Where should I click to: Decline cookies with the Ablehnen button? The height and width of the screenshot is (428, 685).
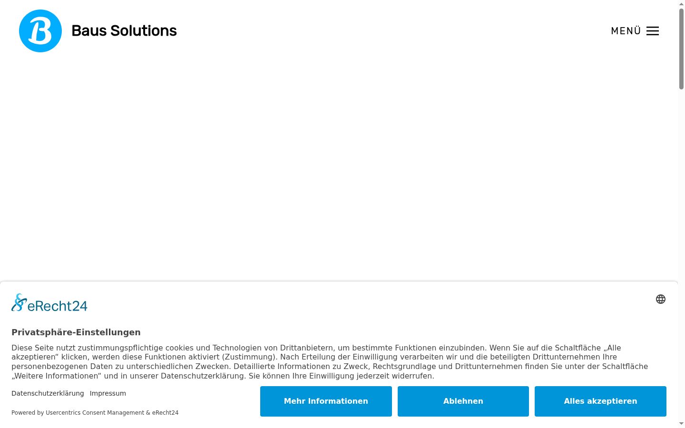463,401
